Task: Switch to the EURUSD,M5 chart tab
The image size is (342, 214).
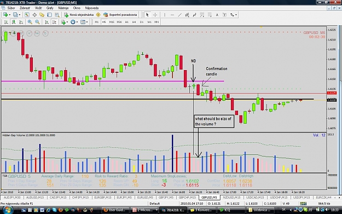Action: (145, 198)
